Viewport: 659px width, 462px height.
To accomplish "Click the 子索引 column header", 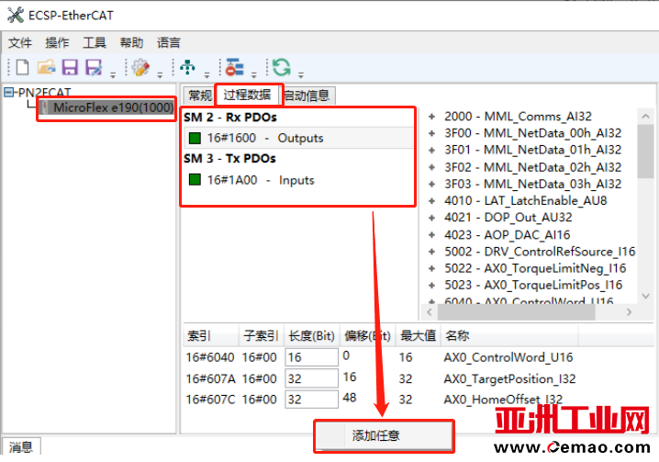I will coord(261,336).
